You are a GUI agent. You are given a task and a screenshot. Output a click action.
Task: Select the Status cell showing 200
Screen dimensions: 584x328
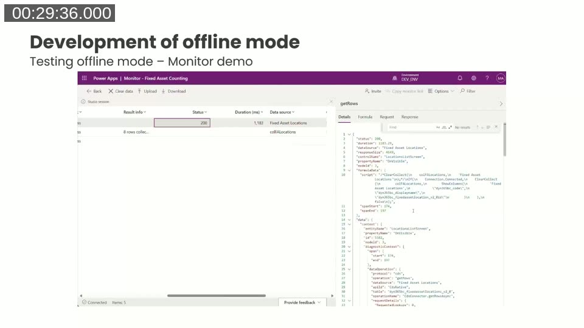pyautogui.click(x=182, y=123)
